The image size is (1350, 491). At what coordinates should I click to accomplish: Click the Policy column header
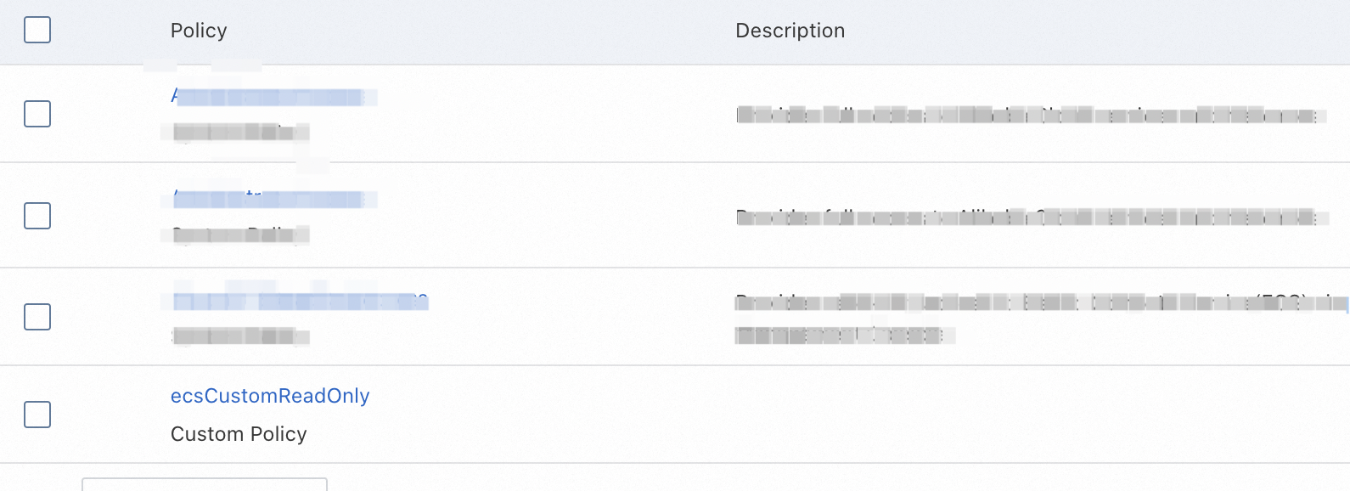[x=199, y=31]
